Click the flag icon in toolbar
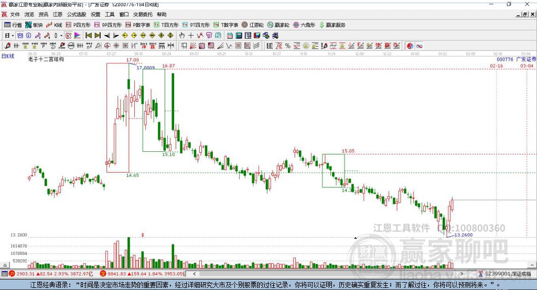537x290 pixels. coord(78,36)
